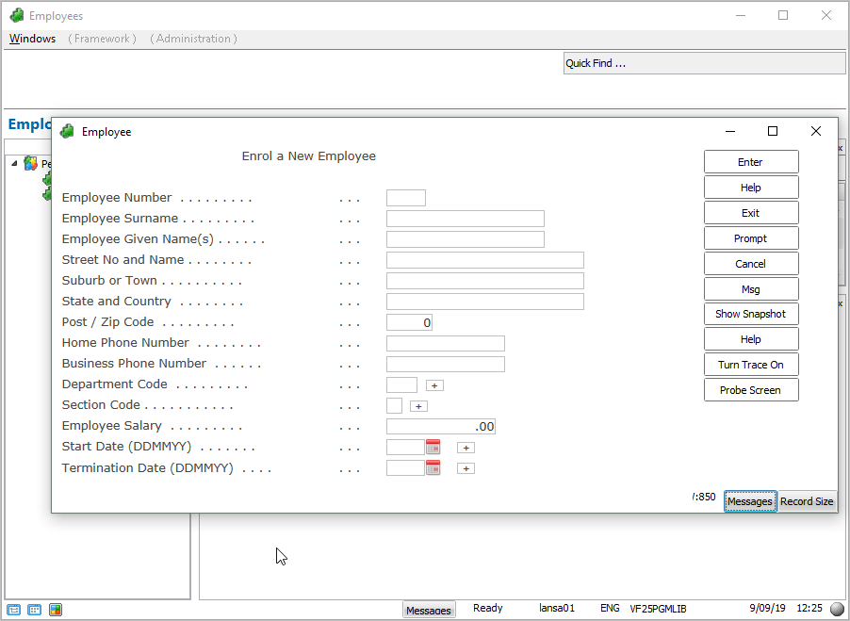850x621 pixels.
Task: Focus the Employee Surname field
Action: (466, 219)
